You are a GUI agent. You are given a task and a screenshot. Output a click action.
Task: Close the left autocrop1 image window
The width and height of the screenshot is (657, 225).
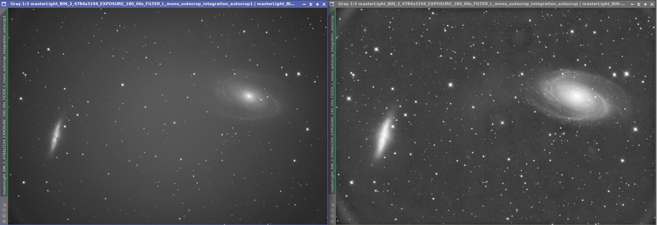pos(324,4)
